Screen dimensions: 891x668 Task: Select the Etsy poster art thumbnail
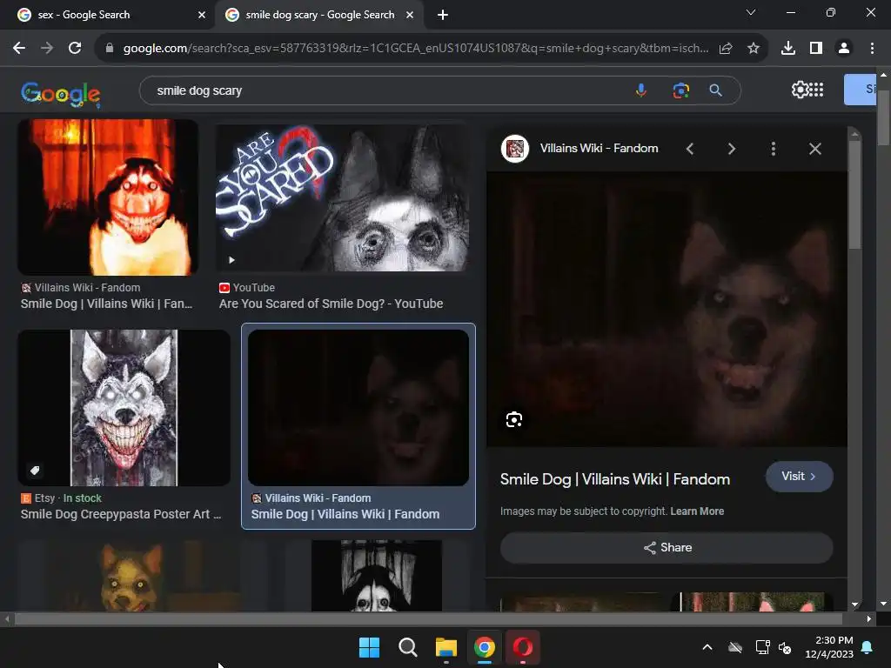(x=124, y=408)
